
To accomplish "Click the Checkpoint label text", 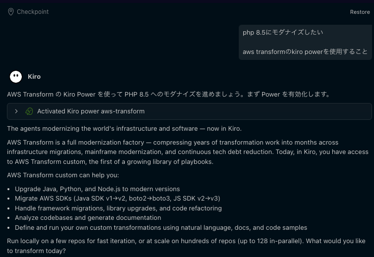I will coord(33,12).
